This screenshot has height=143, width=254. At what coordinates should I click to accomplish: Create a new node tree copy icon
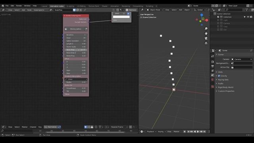[x=77, y=10]
